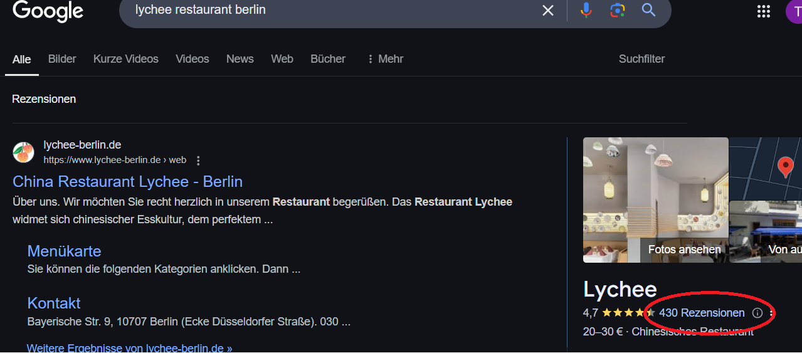
Task: Switch to the Bilder tab
Action: tap(62, 59)
